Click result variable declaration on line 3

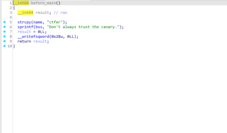[42, 13]
